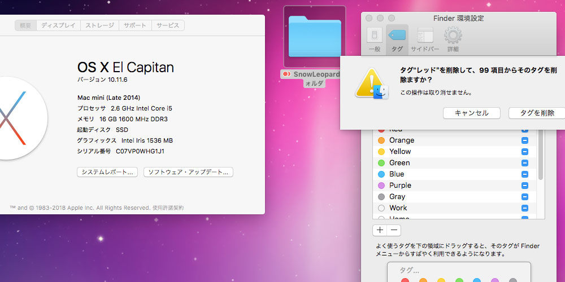The height and width of the screenshot is (282, 565).
Task: Switch to the サポート tab
Action: (x=135, y=25)
